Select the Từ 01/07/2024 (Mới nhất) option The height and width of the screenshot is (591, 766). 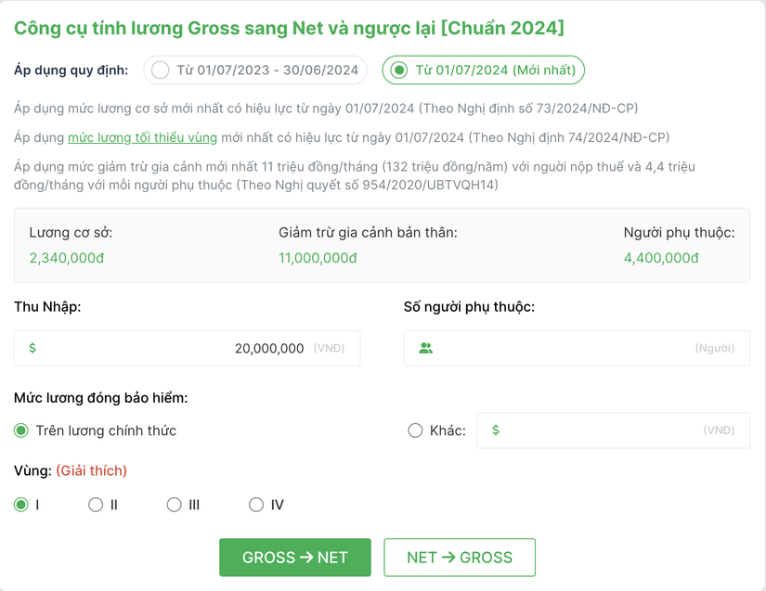[399, 70]
